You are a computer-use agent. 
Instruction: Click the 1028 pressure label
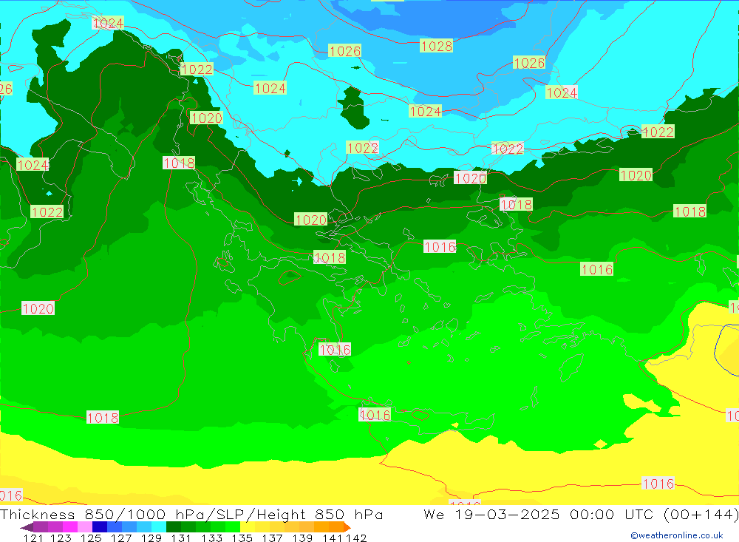[437, 47]
